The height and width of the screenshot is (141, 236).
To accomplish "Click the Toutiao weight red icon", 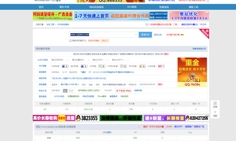I will click(160, 66).
